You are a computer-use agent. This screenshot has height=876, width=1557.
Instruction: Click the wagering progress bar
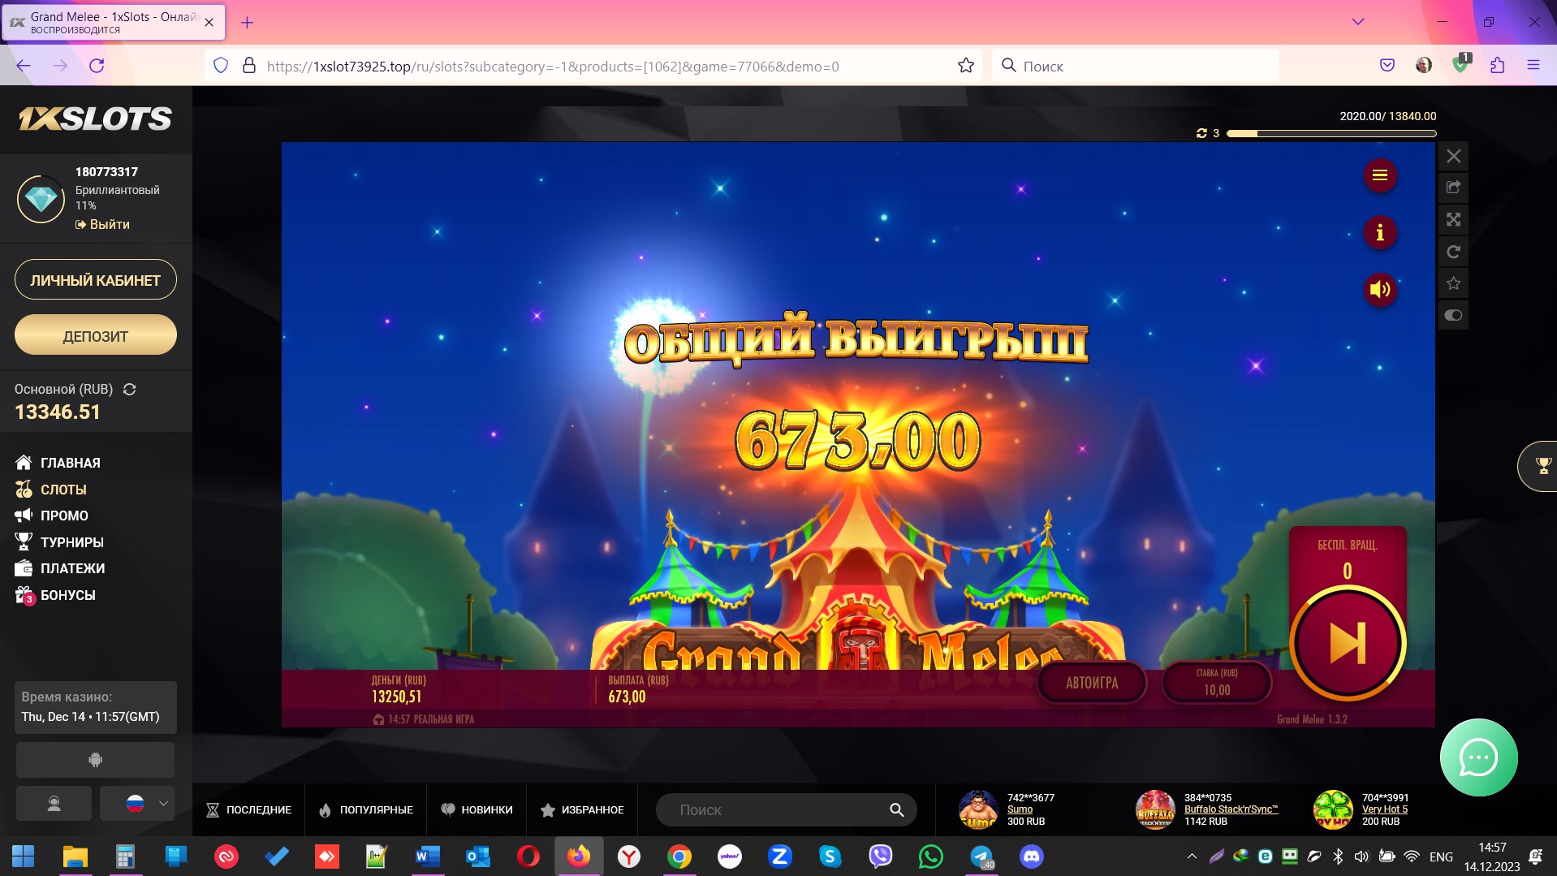pos(1331,133)
